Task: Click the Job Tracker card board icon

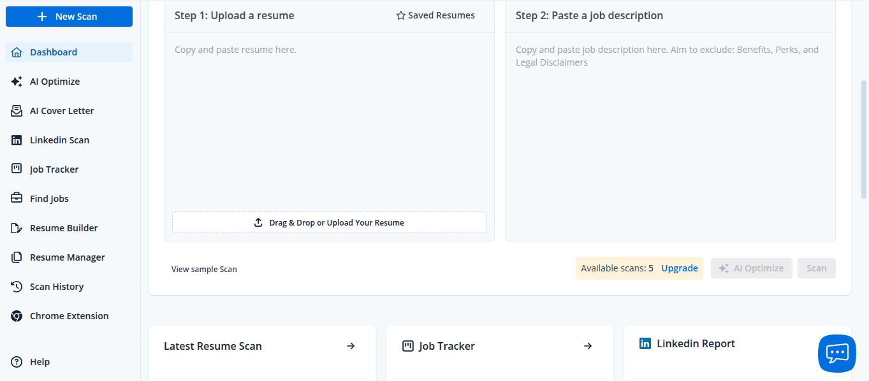Action: (408, 346)
